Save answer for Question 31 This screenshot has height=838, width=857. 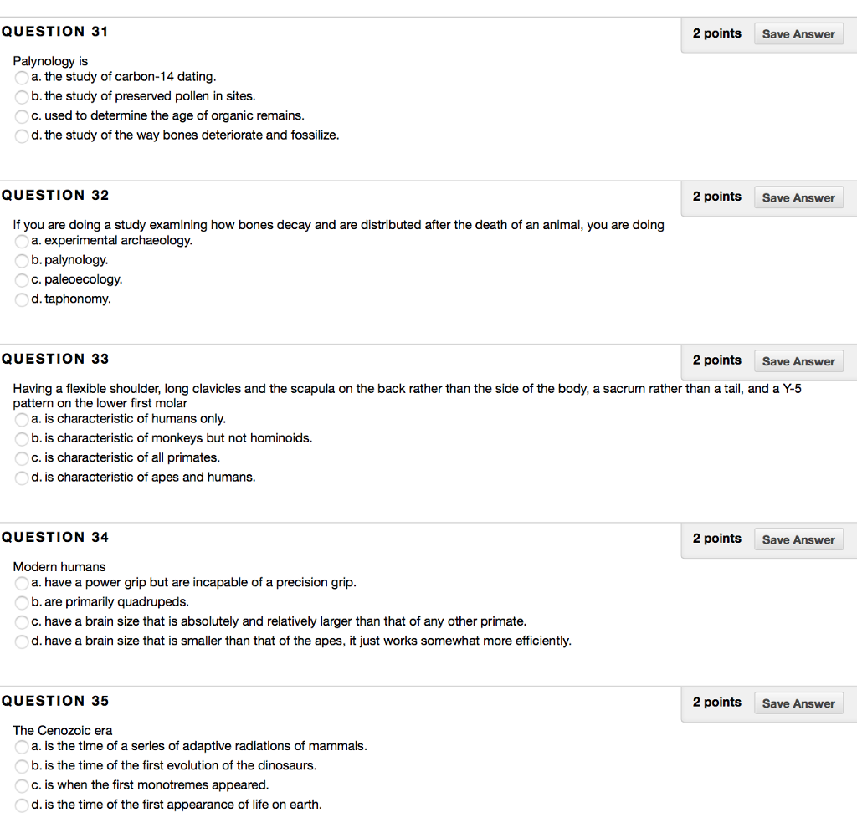tap(798, 33)
